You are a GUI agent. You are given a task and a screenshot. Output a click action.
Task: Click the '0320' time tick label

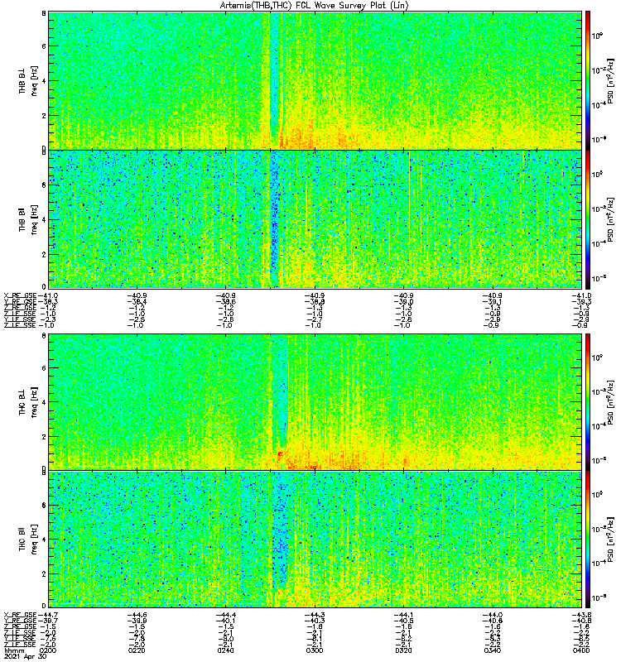click(403, 650)
